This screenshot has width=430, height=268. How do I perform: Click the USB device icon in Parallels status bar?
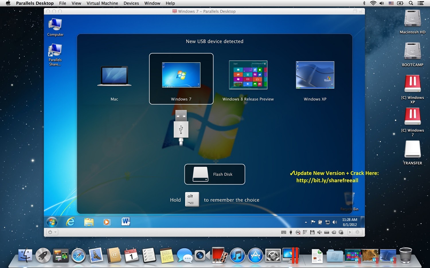point(291,232)
